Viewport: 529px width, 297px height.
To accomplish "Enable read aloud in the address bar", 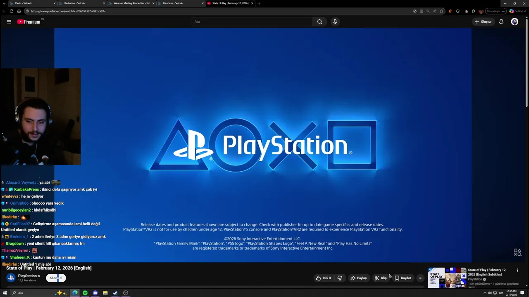I will (435, 11).
